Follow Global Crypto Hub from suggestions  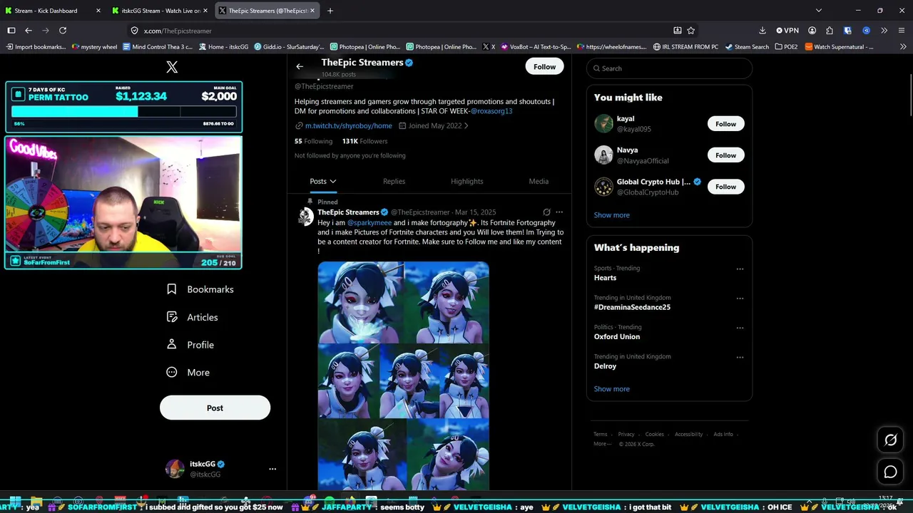[x=725, y=187]
